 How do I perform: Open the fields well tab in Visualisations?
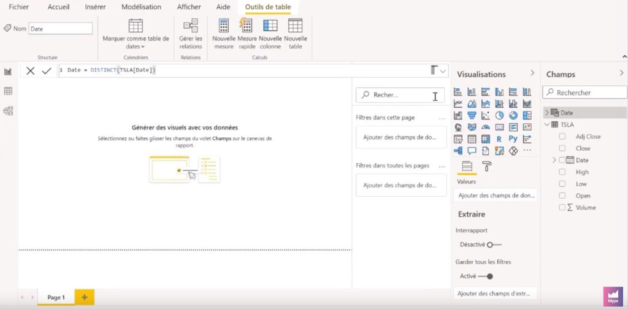click(467, 166)
